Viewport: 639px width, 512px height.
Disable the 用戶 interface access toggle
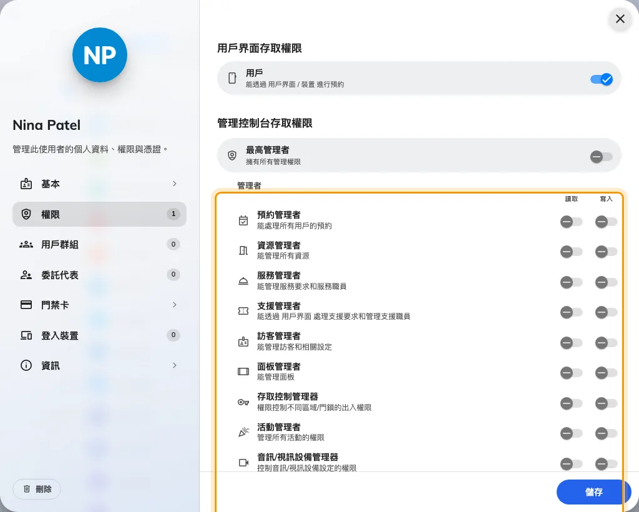[602, 79]
